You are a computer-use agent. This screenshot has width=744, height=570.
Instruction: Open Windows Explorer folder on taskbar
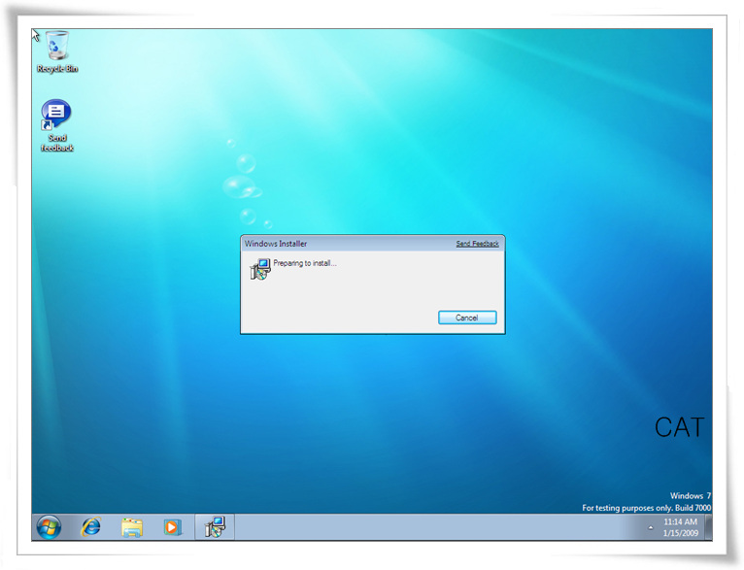coord(132,527)
